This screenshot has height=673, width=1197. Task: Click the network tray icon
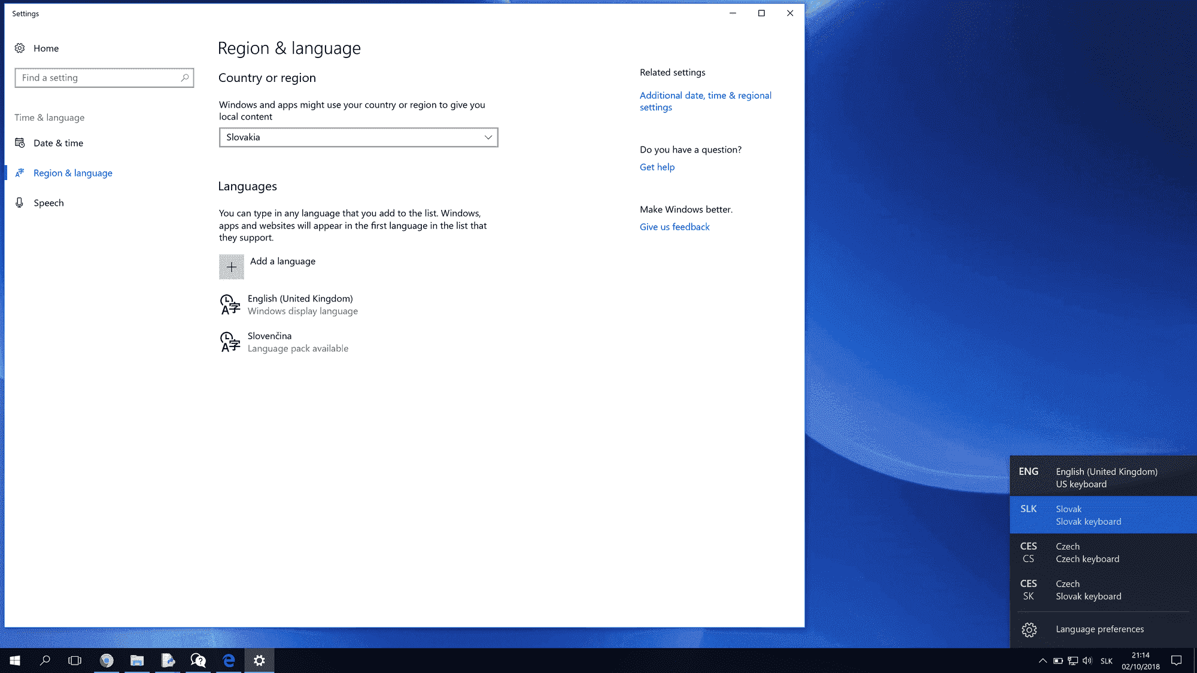tap(1073, 661)
